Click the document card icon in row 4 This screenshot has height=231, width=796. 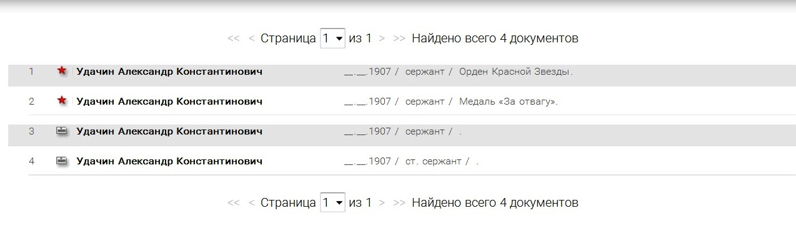coord(62,161)
